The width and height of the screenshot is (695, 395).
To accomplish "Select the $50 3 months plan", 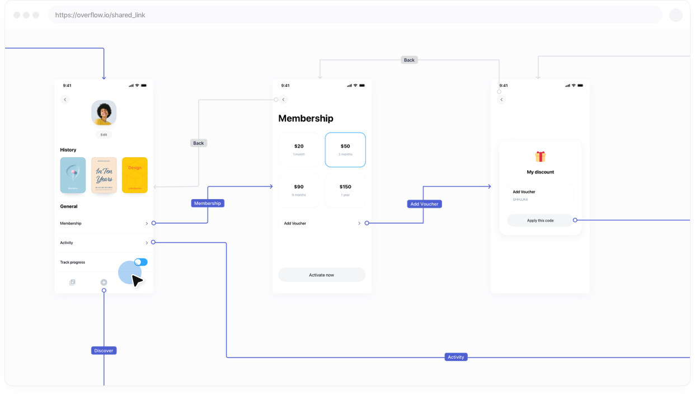I will 345,149.
